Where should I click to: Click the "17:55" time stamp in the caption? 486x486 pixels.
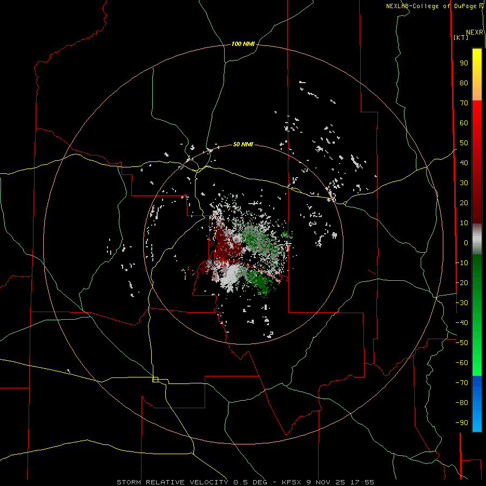tap(362, 482)
